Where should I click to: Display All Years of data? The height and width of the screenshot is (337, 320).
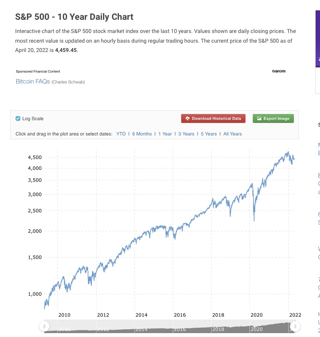232,134
